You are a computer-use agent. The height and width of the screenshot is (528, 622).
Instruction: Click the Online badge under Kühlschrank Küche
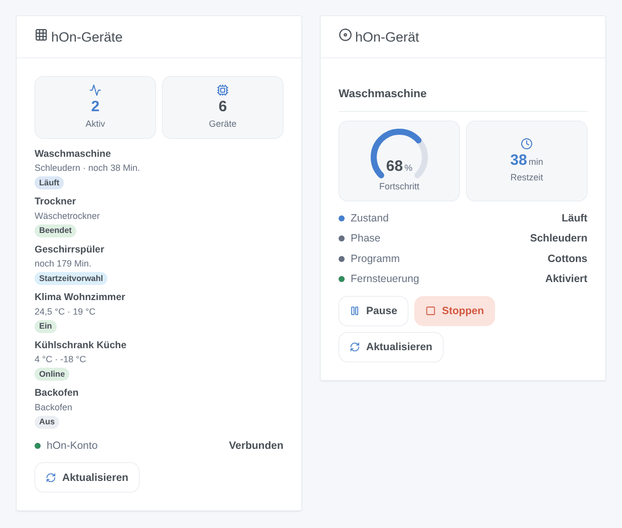[52, 374]
